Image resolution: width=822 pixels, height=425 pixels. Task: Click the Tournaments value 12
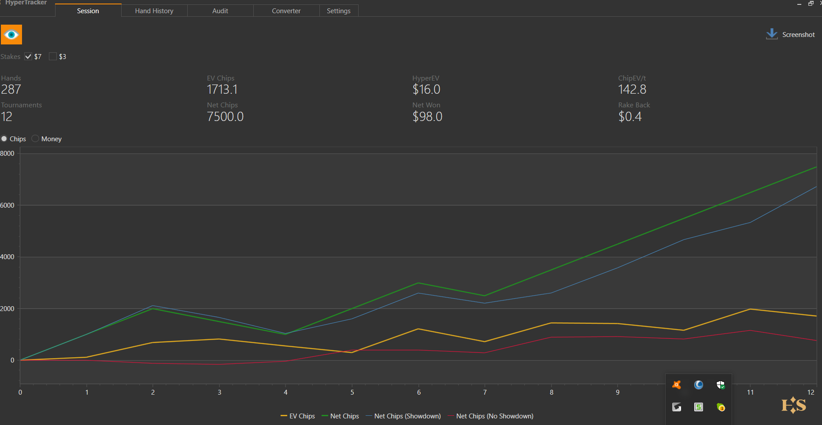[x=7, y=117]
